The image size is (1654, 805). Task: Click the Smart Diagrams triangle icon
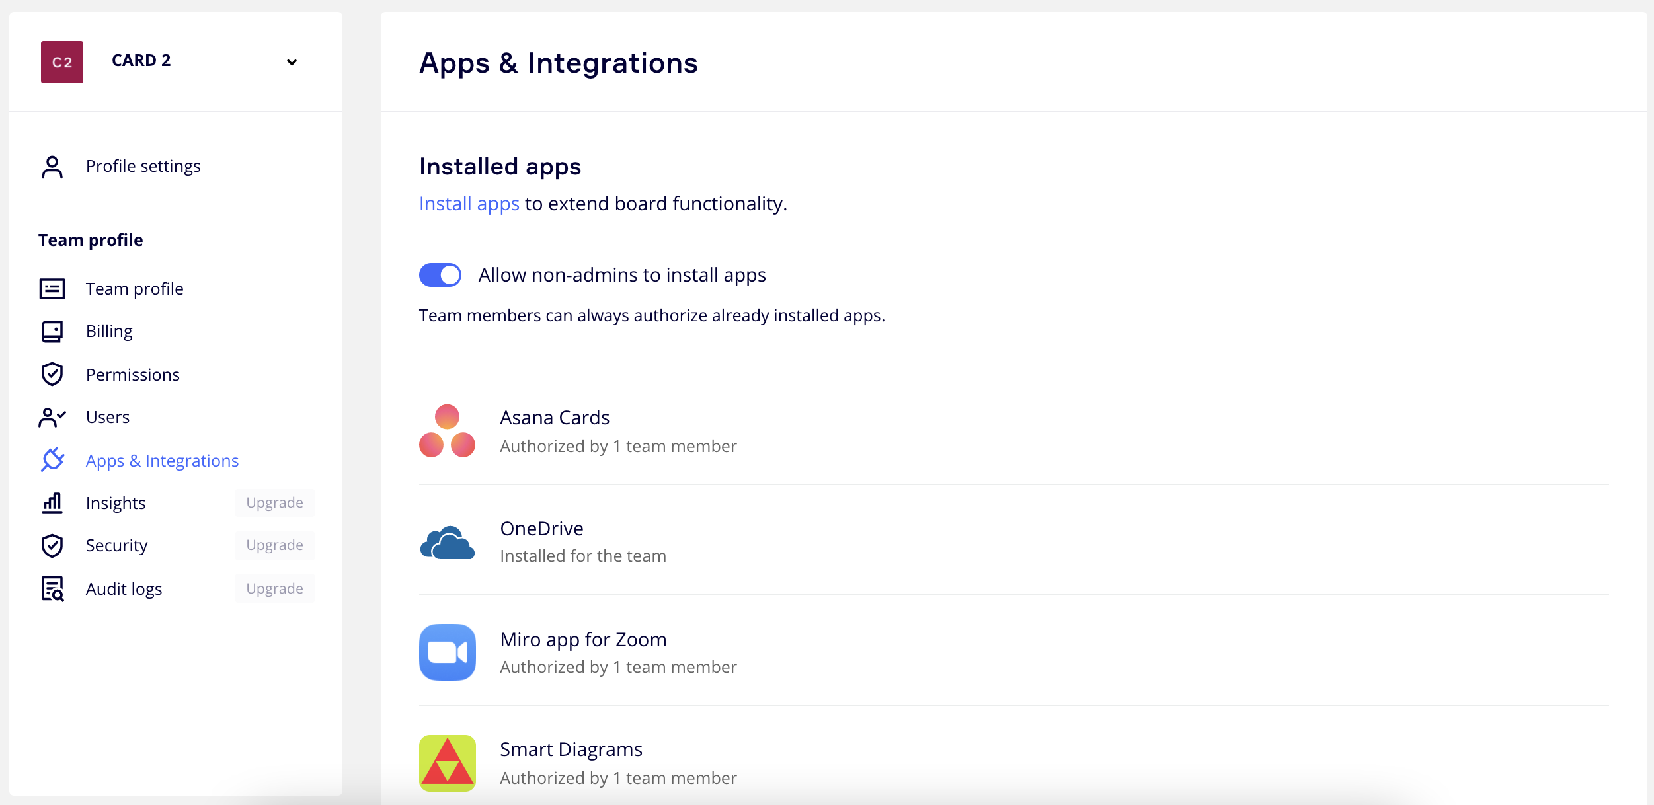[447, 763]
